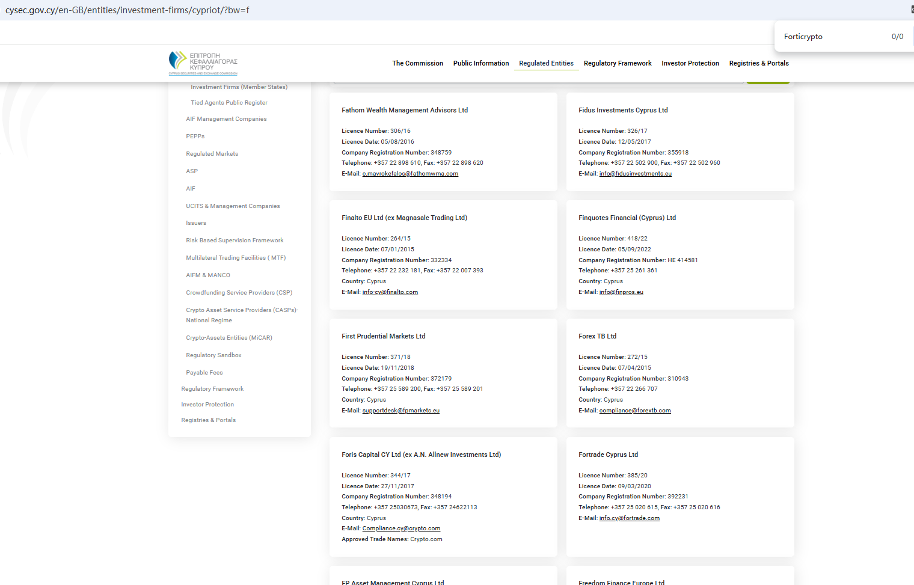Open AIF Management Companies sidebar link
The width and height of the screenshot is (914, 585).
[226, 119]
